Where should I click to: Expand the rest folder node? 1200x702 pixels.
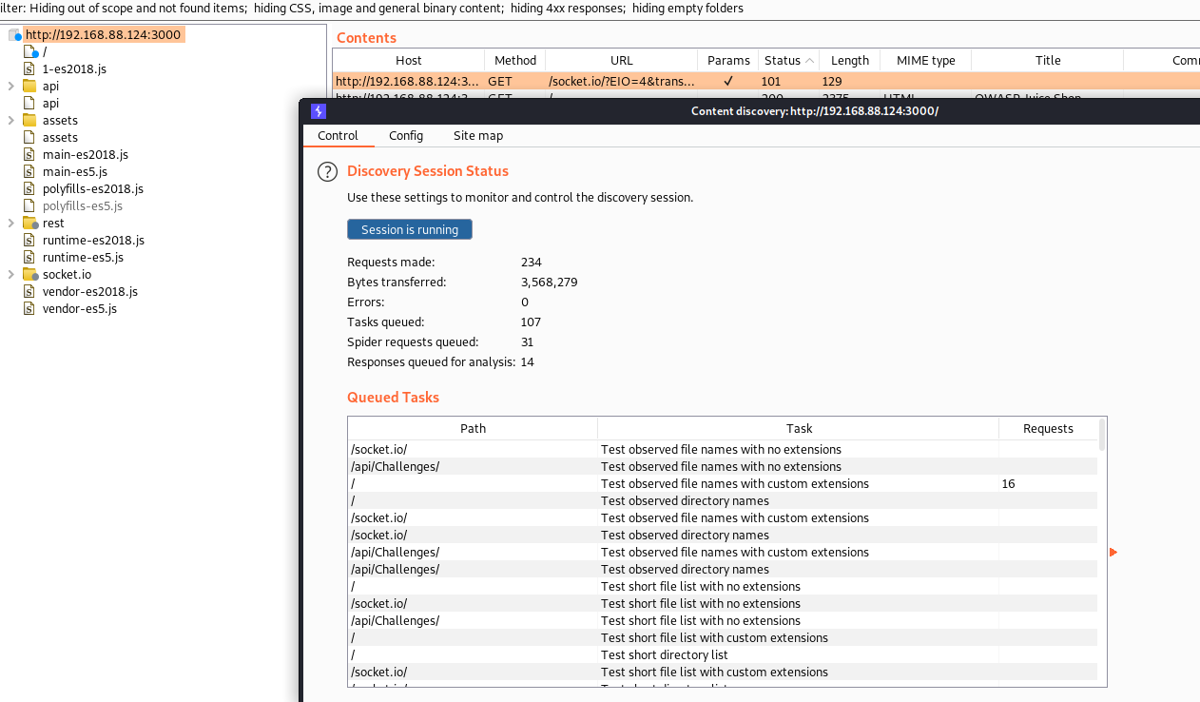pos(10,224)
